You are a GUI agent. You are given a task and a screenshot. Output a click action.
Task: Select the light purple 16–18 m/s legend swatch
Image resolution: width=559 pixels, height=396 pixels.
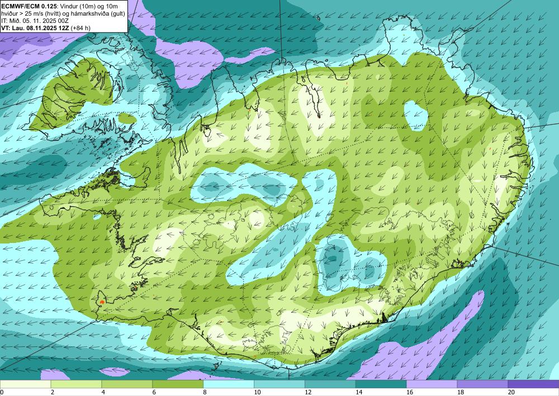[432, 384]
